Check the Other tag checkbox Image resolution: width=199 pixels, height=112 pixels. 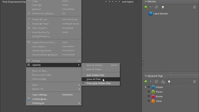(149, 101)
